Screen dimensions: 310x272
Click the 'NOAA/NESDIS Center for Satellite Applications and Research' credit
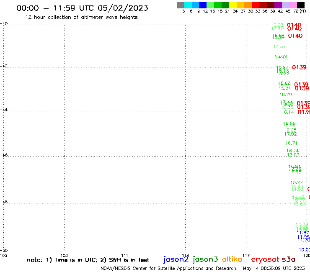tap(168, 269)
